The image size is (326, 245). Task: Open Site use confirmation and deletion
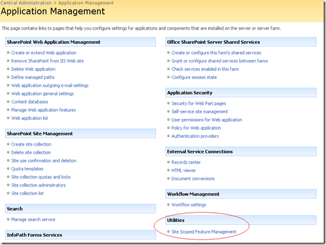point(44,160)
